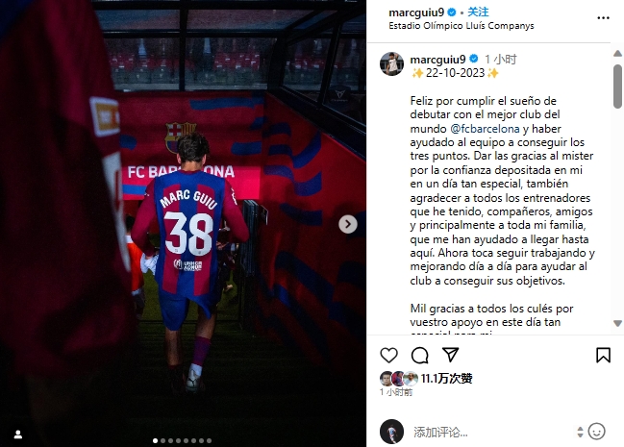This screenshot has width=624, height=447.
Task: Click caption scrollbar up arrow
Action: (617, 53)
